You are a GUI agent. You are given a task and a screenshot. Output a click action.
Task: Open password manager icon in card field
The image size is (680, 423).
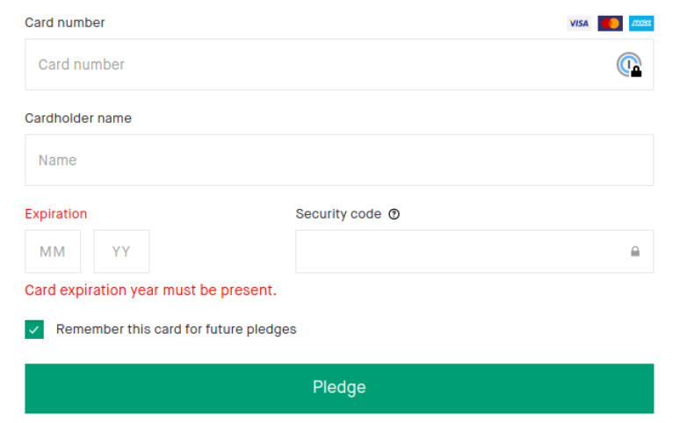629,65
